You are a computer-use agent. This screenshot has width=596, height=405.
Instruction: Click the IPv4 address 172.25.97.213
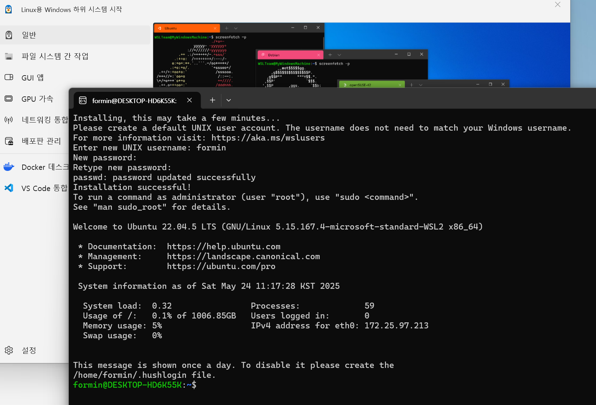tap(397, 326)
